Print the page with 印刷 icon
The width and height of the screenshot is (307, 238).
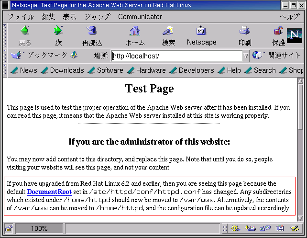244,31
